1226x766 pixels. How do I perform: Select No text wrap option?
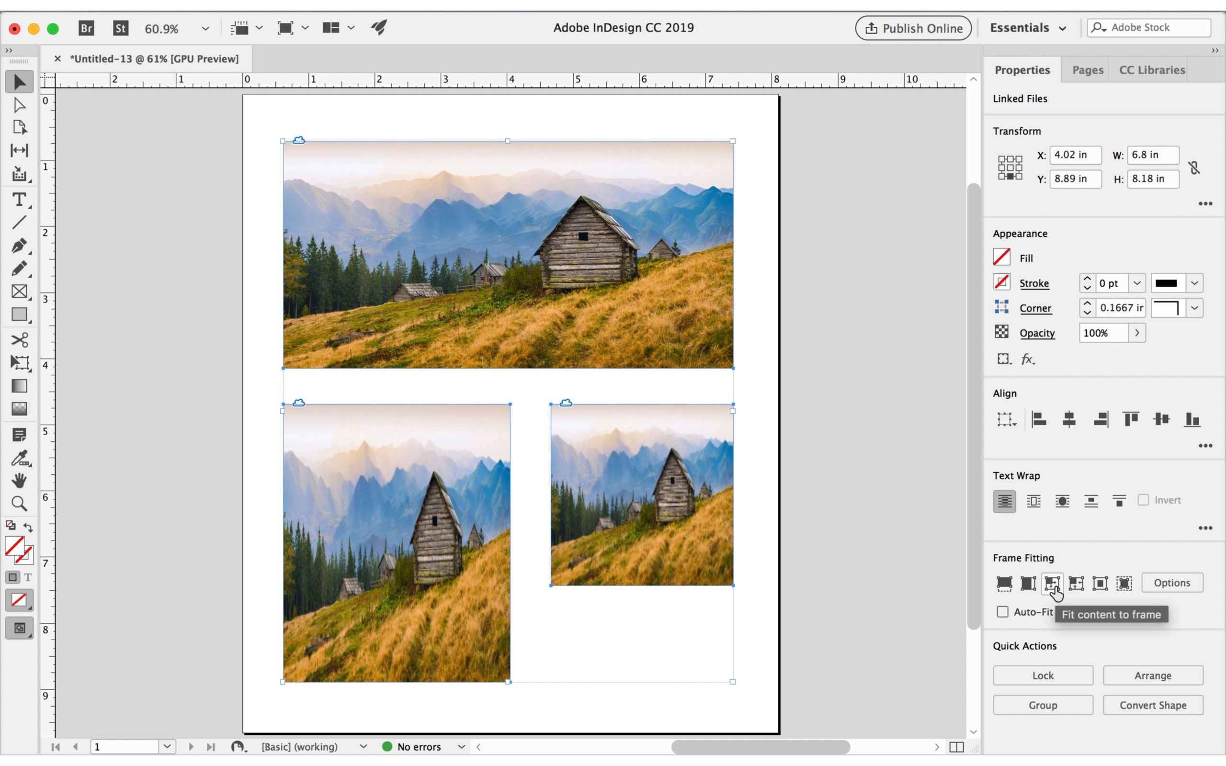pyautogui.click(x=1005, y=501)
